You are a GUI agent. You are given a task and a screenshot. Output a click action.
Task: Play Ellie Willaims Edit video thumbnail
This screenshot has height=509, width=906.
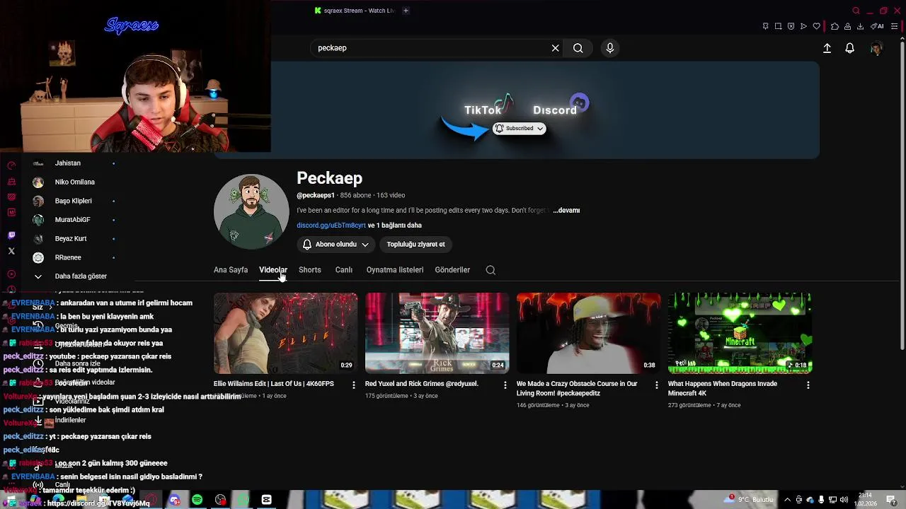tap(286, 333)
